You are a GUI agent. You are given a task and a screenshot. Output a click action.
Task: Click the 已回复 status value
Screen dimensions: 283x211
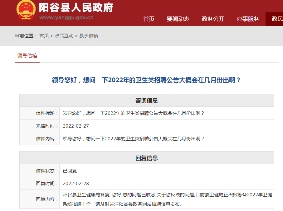[x=70, y=171]
